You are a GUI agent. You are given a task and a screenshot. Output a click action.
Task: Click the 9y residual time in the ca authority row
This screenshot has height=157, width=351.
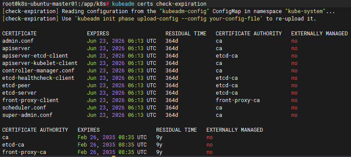159,137
